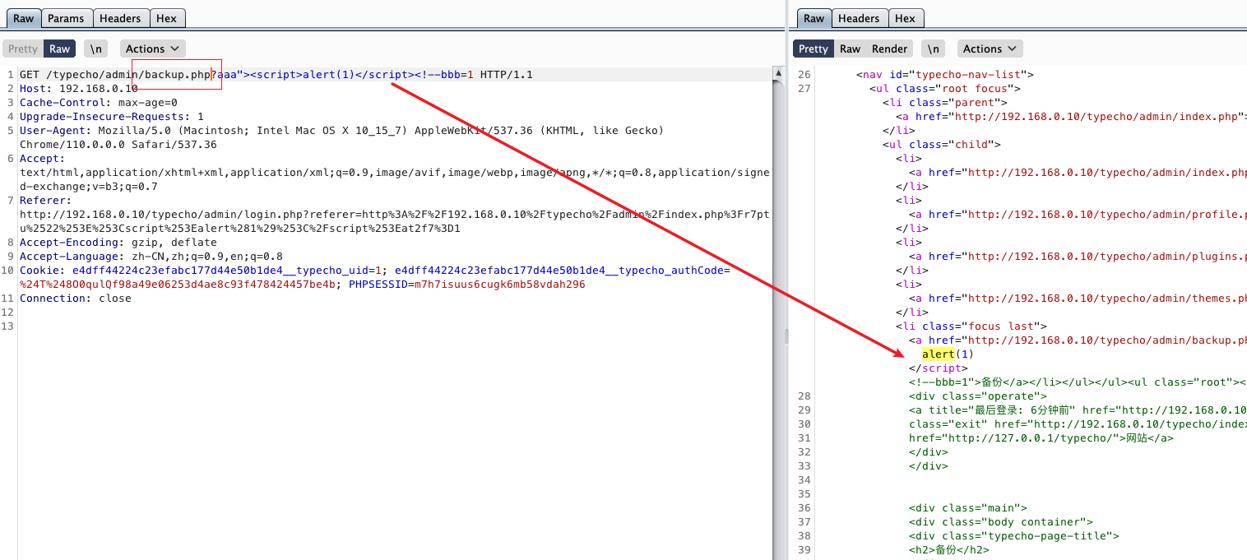This screenshot has height=560, width=1247.
Task: Click the greyed Pretty button in request editor
Action: click(23, 49)
